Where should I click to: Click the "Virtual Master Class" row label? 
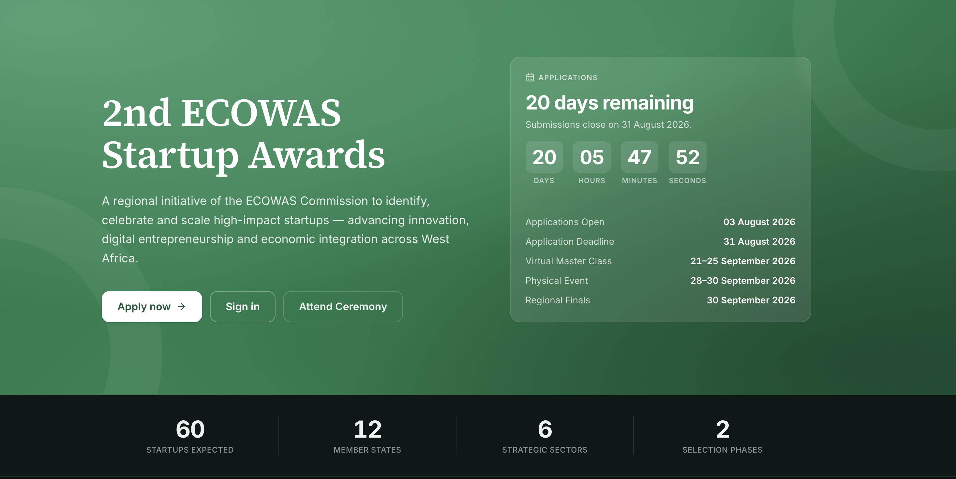click(569, 261)
